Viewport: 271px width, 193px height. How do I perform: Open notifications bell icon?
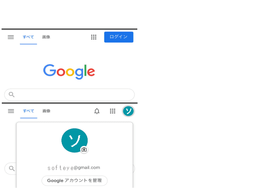pyautogui.click(x=97, y=111)
